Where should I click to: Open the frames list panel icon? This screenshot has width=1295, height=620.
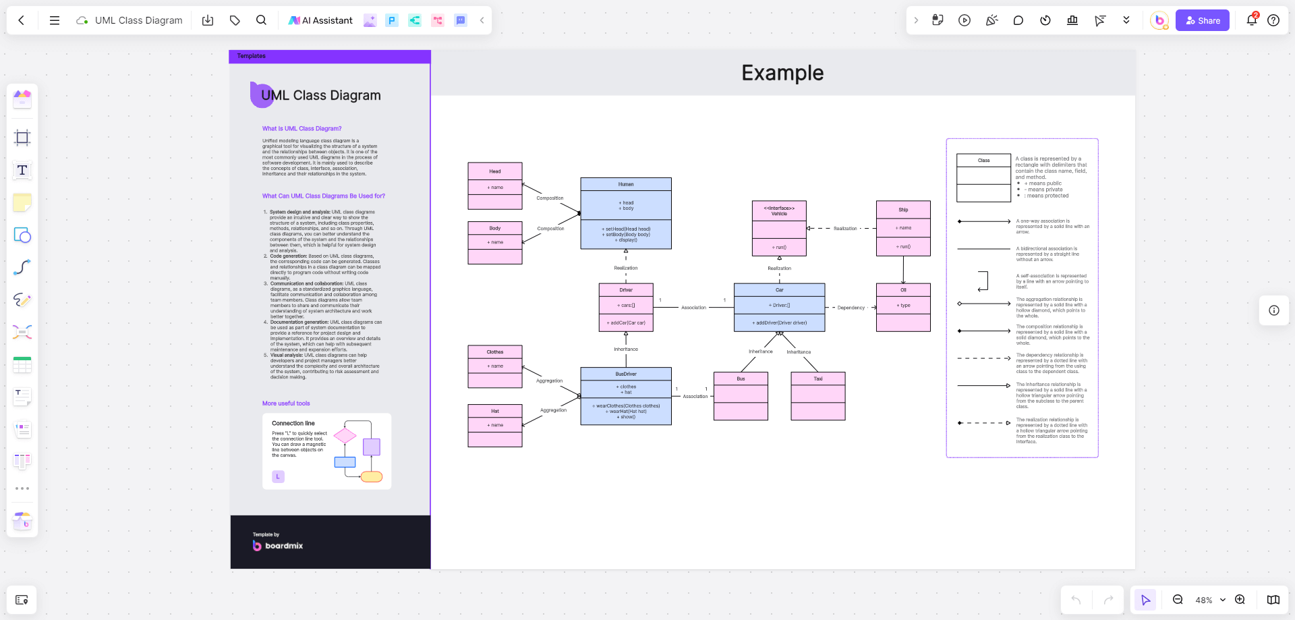[x=22, y=600]
